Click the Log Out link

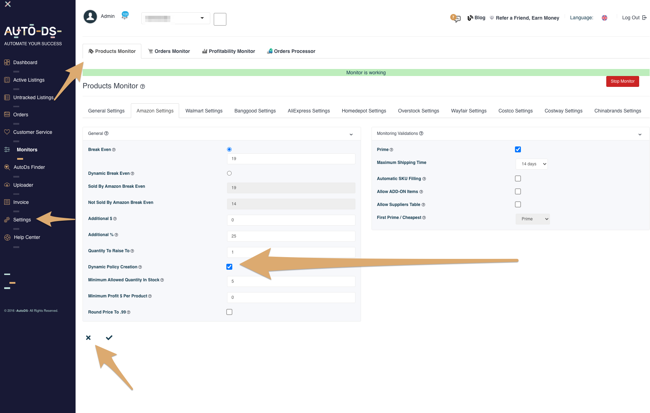(x=634, y=18)
